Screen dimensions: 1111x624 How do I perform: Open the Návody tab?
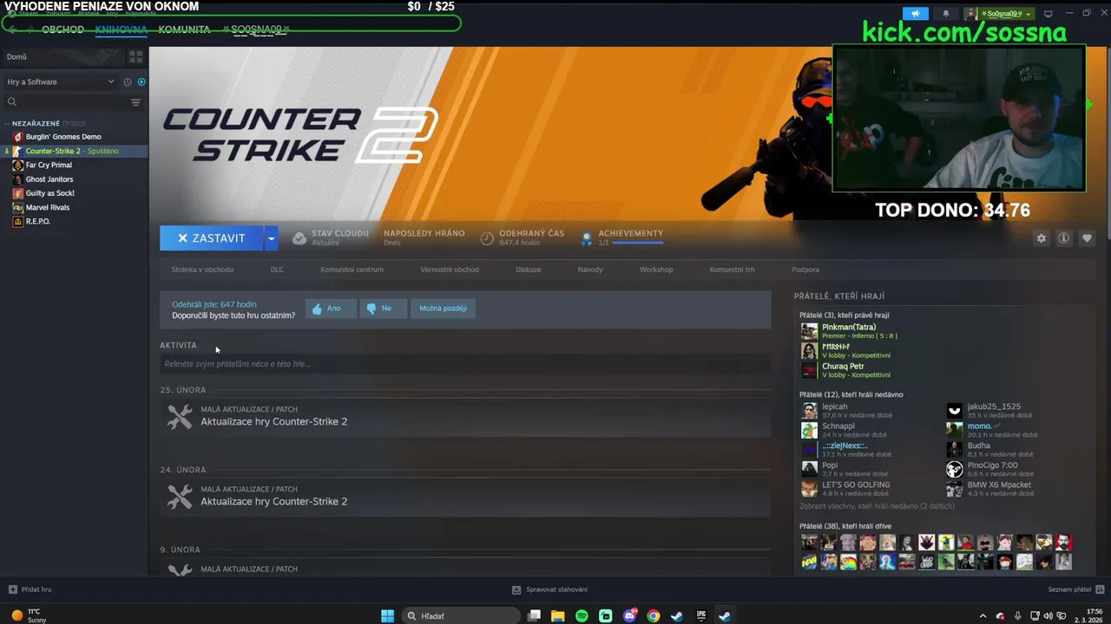(590, 270)
